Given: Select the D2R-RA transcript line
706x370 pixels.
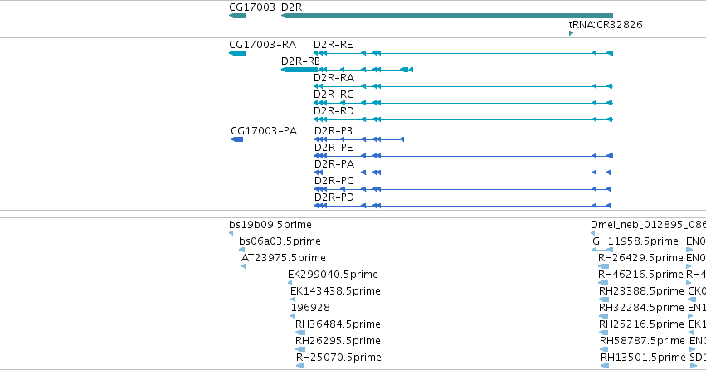Looking at the screenshot, I should (x=463, y=86).
